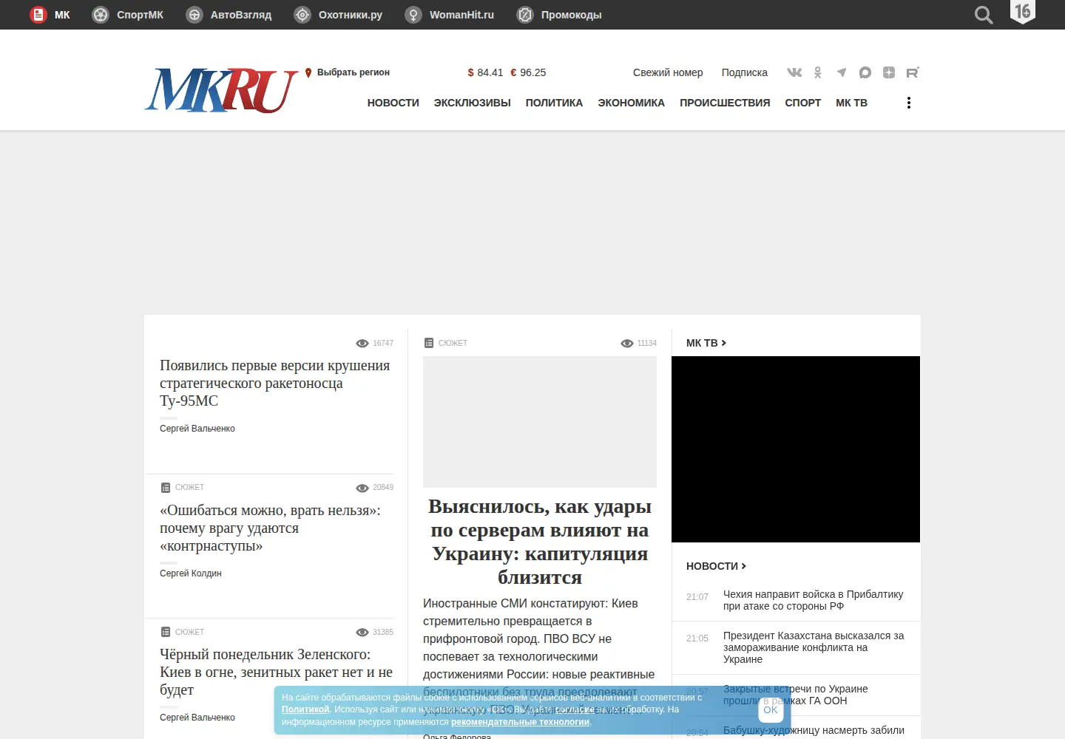Open the Подписка subscription link

click(x=745, y=72)
